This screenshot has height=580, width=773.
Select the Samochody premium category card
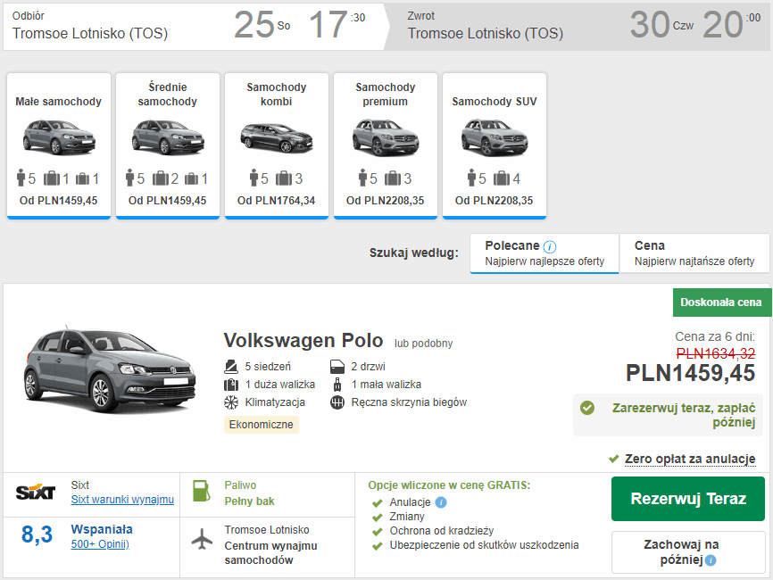pos(386,145)
